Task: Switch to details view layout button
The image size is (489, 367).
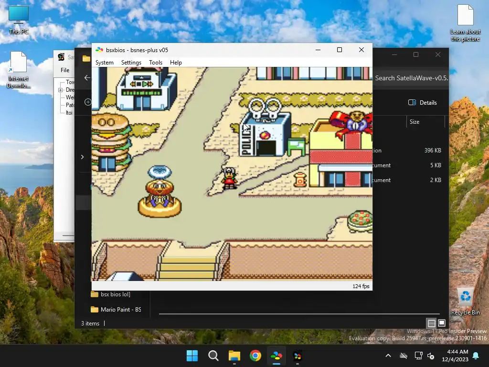Action: pyautogui.click(x=431, y=323)
